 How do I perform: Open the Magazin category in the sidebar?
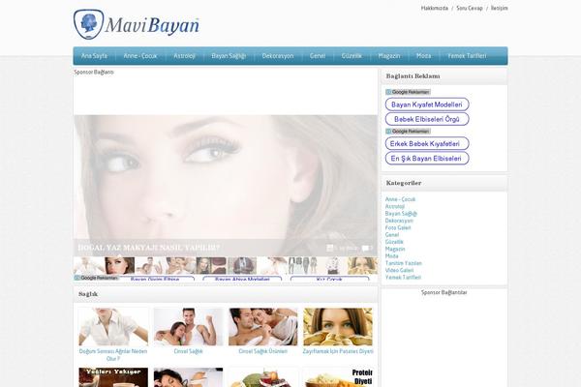point(395,249)
